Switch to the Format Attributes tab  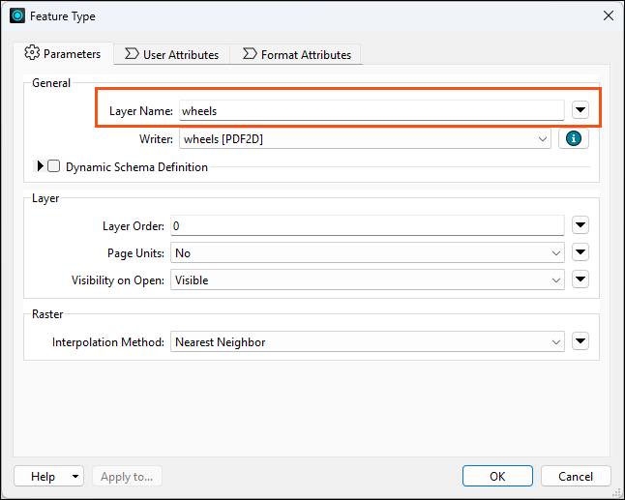click(x=296, y=54)
